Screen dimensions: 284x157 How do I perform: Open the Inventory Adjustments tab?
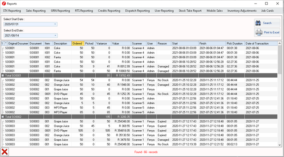tap(242, 11)
